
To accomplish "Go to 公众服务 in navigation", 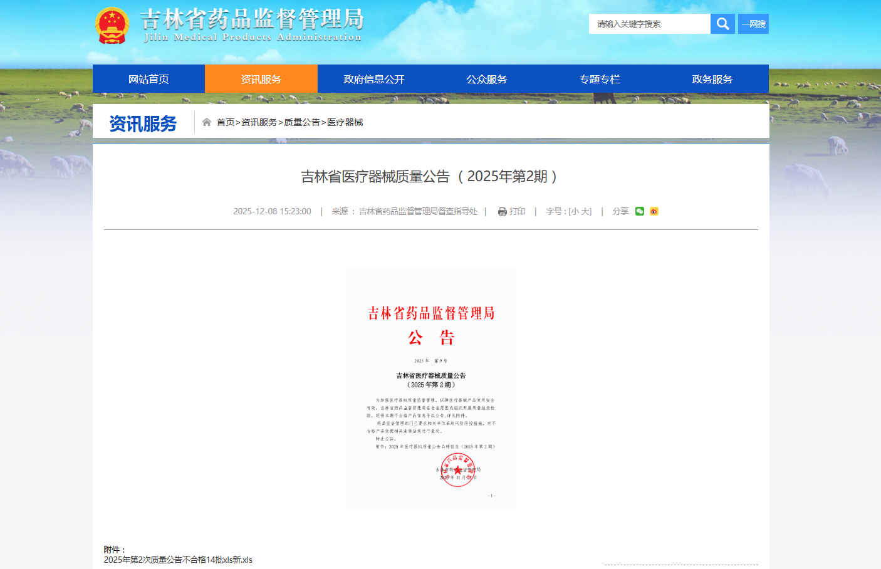I will point(486,79).
